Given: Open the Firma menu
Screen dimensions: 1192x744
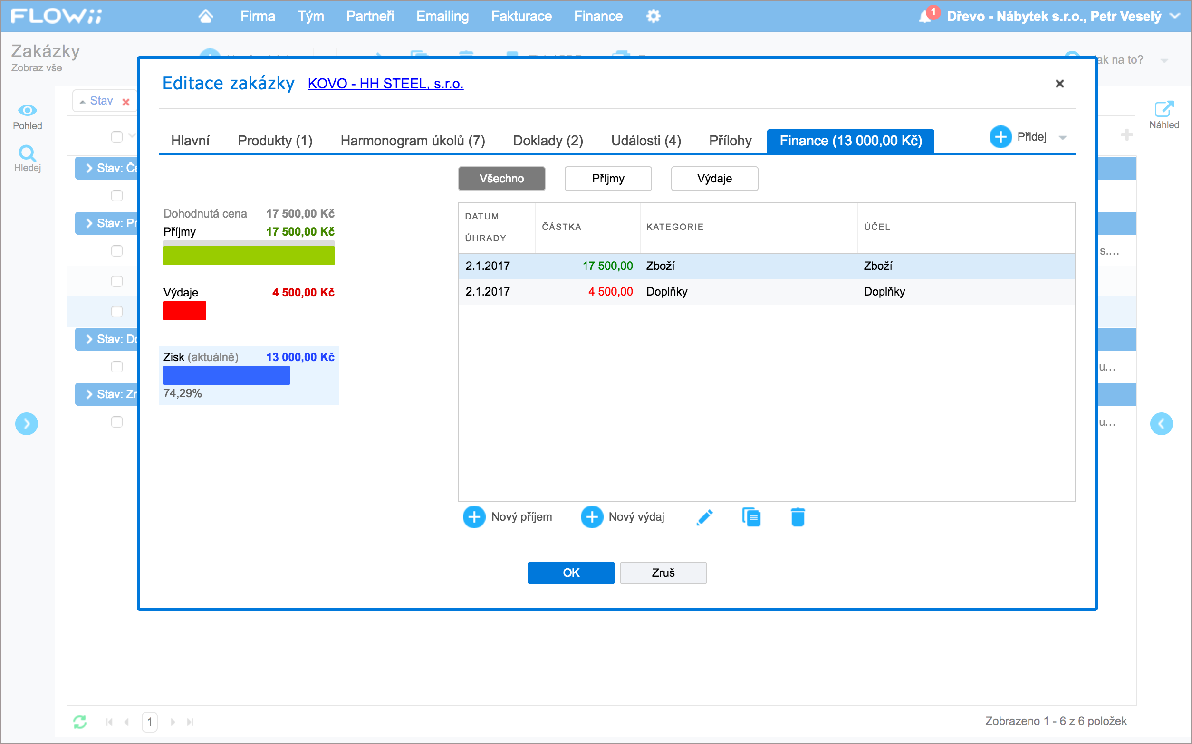Looking at the screenshot, I should pos(258,16).
